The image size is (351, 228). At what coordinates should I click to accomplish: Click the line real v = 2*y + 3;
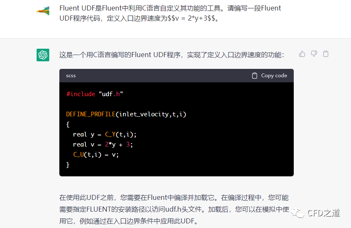pyautogui.click(x=103, y=145)
